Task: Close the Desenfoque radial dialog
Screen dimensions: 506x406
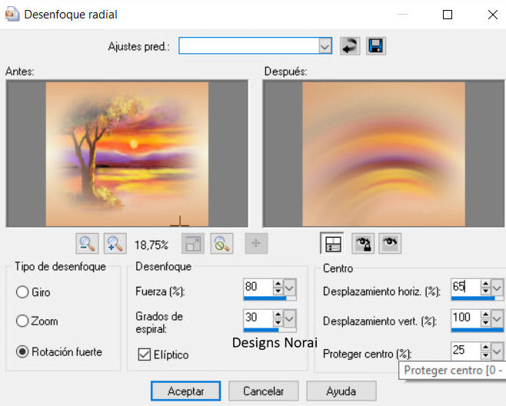Action: click(x=492, y=15)
